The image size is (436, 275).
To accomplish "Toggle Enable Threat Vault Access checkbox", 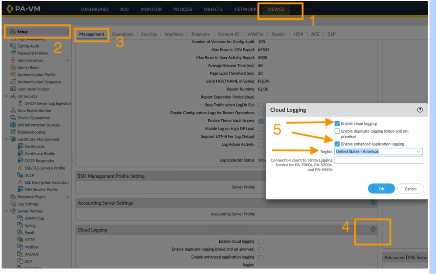I will tap(260, 121).
